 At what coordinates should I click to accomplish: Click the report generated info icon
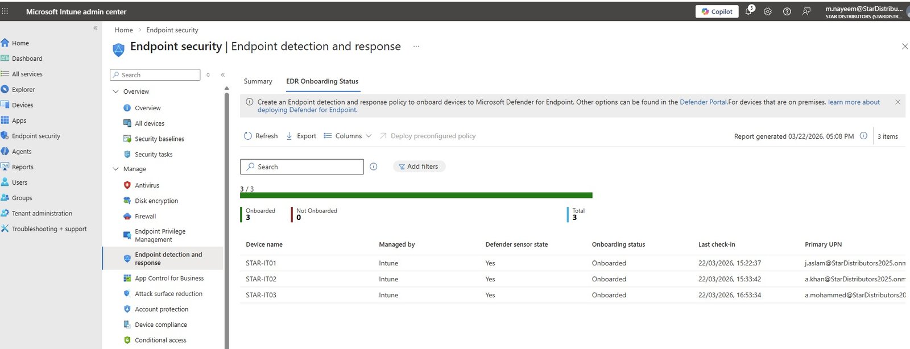click(863, 136)
